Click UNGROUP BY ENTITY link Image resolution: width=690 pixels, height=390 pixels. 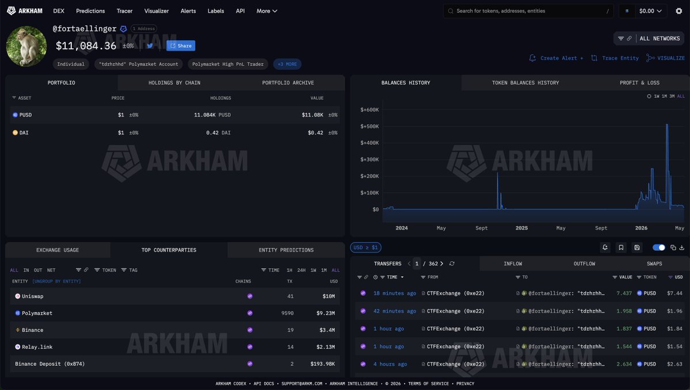pos(57,281)
